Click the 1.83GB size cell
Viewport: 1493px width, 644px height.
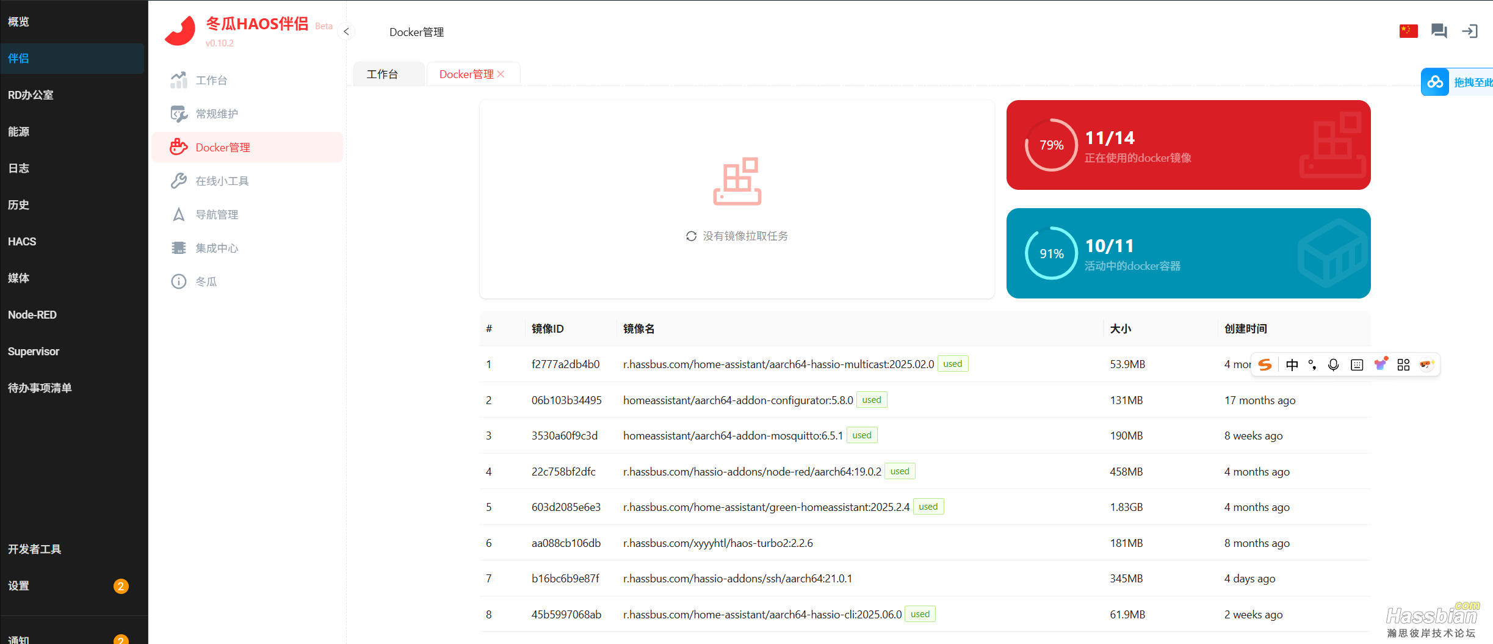click(x=1126, y=507)
